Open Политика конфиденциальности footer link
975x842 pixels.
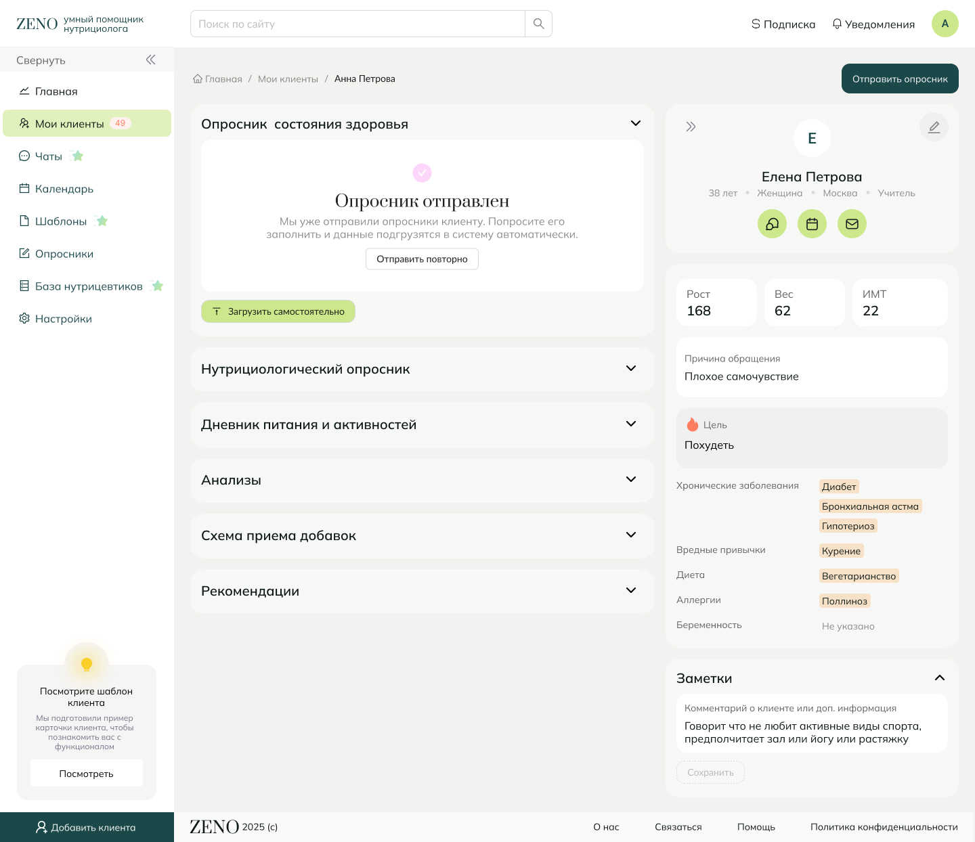(884, 827)
